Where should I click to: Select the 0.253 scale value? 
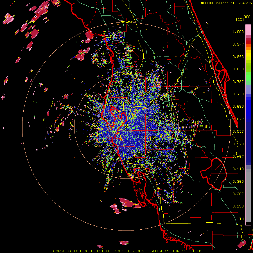[238, 206]
